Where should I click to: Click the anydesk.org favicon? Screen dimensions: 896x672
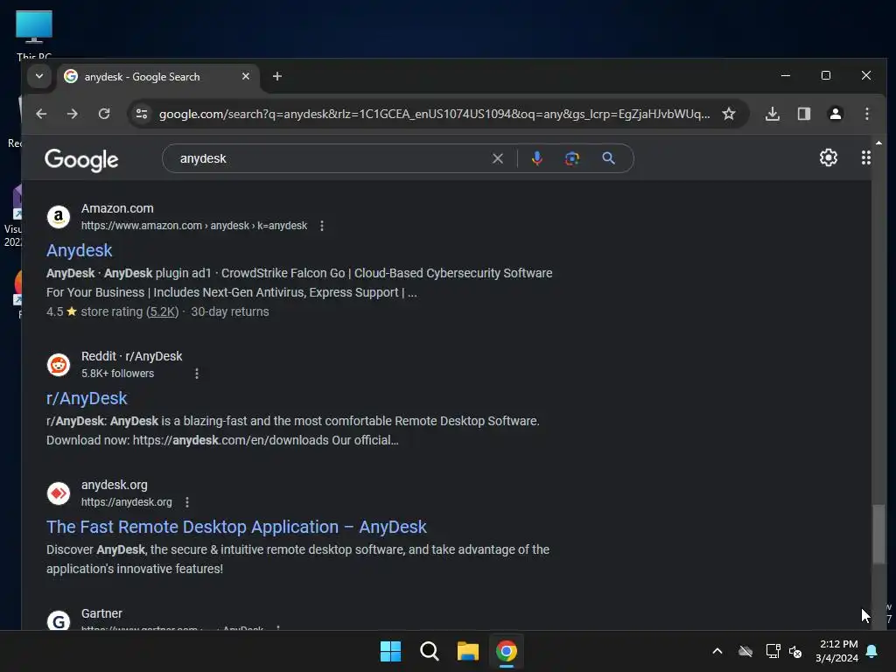click(59, 493)
